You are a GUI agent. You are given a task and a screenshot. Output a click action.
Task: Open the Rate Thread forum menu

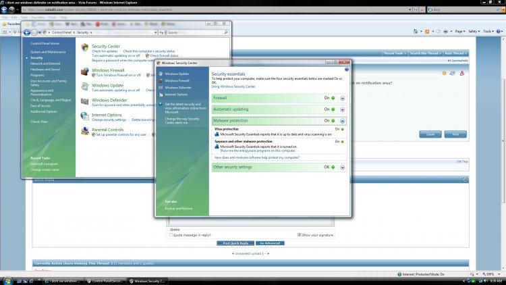pyautogui.click(x=455, y=53)
